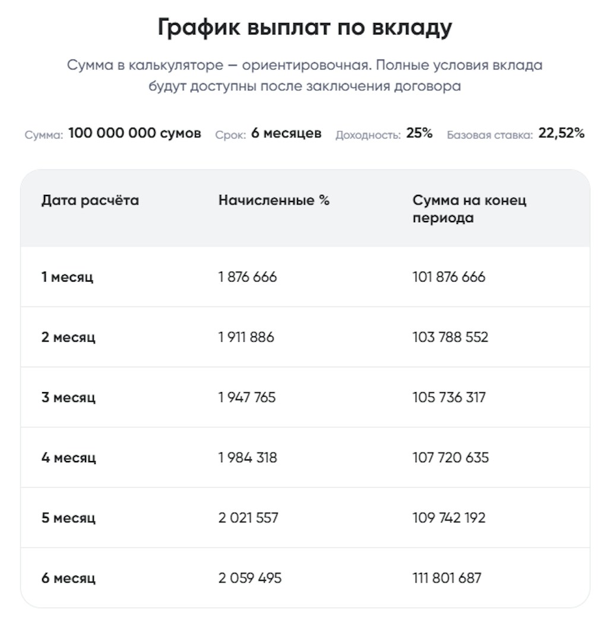Image resolution: width=608 pixels, height=631 pixels.
Task: Click end balance 107 720 635
Action: point(451,458)
